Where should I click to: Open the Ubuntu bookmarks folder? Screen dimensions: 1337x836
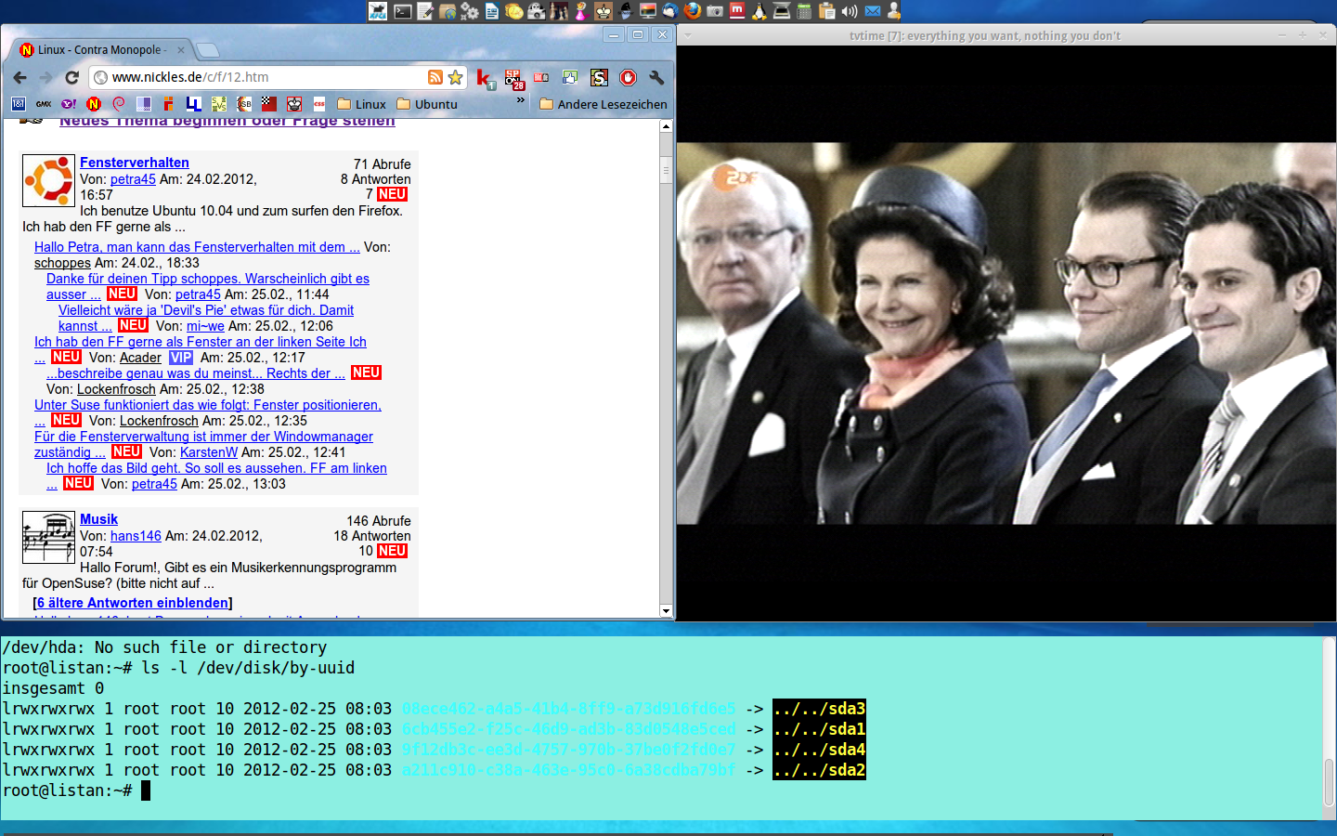point(427,104)
